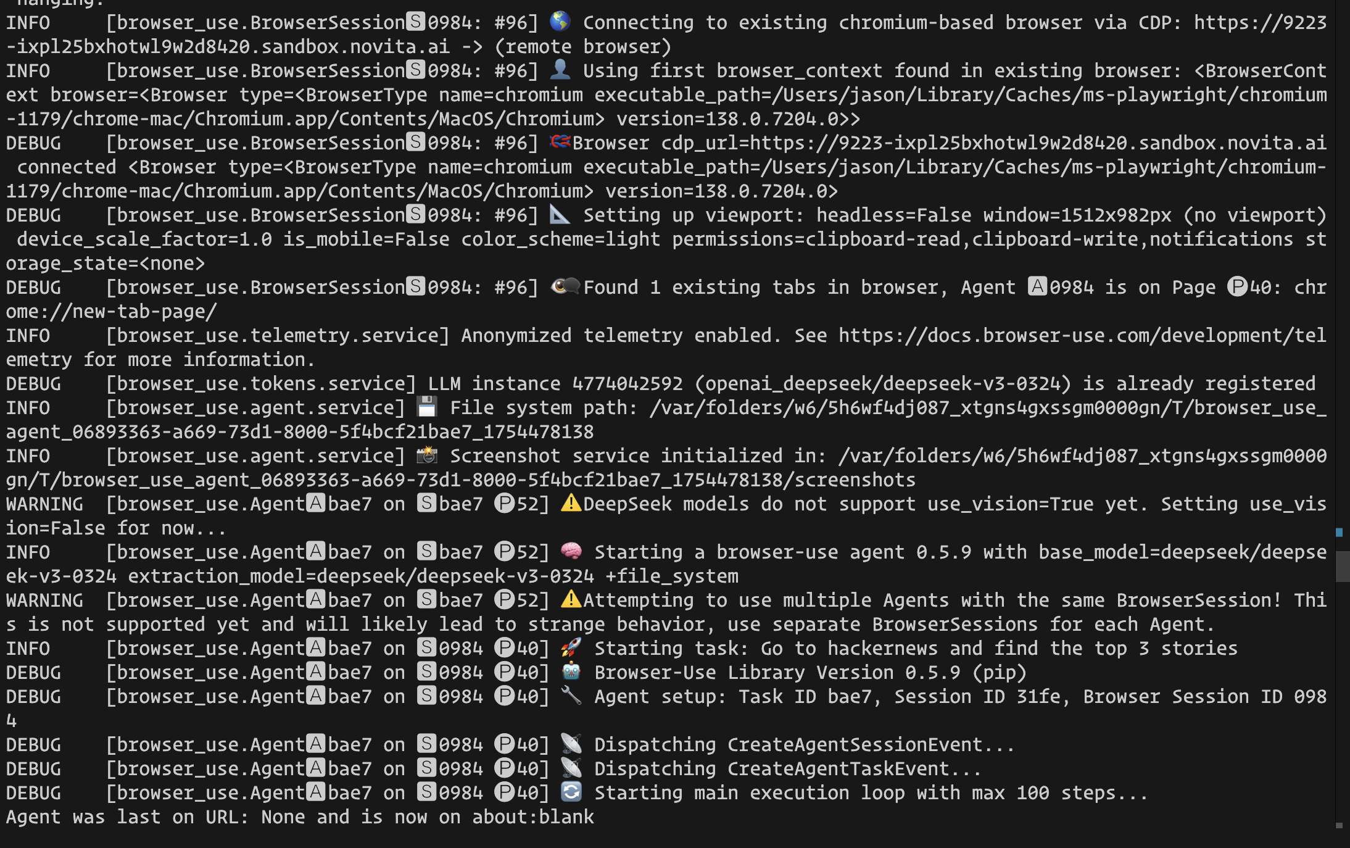
Task: Click the brain emoji before Starting a browser-use agent
Action: coord(571,551)
